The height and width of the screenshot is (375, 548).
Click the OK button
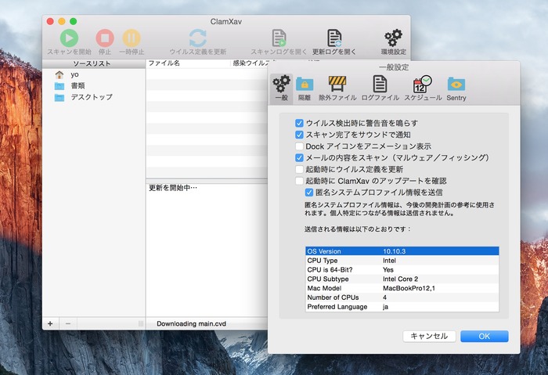(x=485, y=336)
